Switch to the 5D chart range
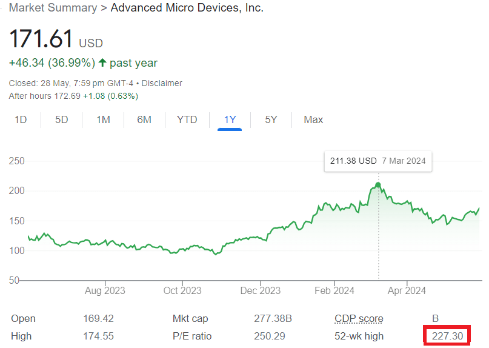The image size is (489, 348). (x=62, y=119)
